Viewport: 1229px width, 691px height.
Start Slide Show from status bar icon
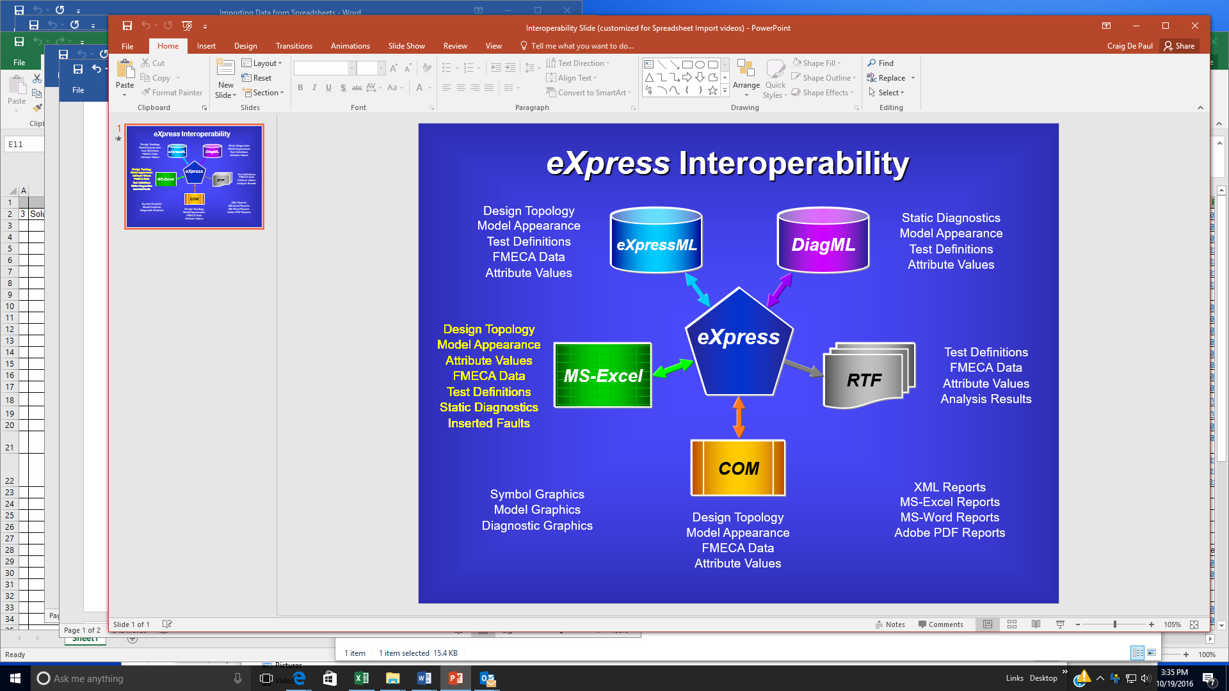(x=1060, y=624)
